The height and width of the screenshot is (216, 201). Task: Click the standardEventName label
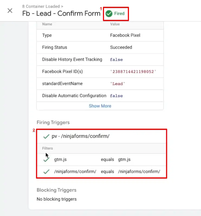tap(62, 84)
